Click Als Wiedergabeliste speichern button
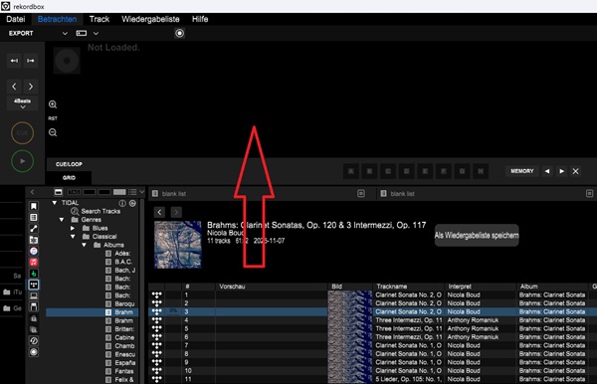This screenshot has height=384, width=597. (477, 235)
